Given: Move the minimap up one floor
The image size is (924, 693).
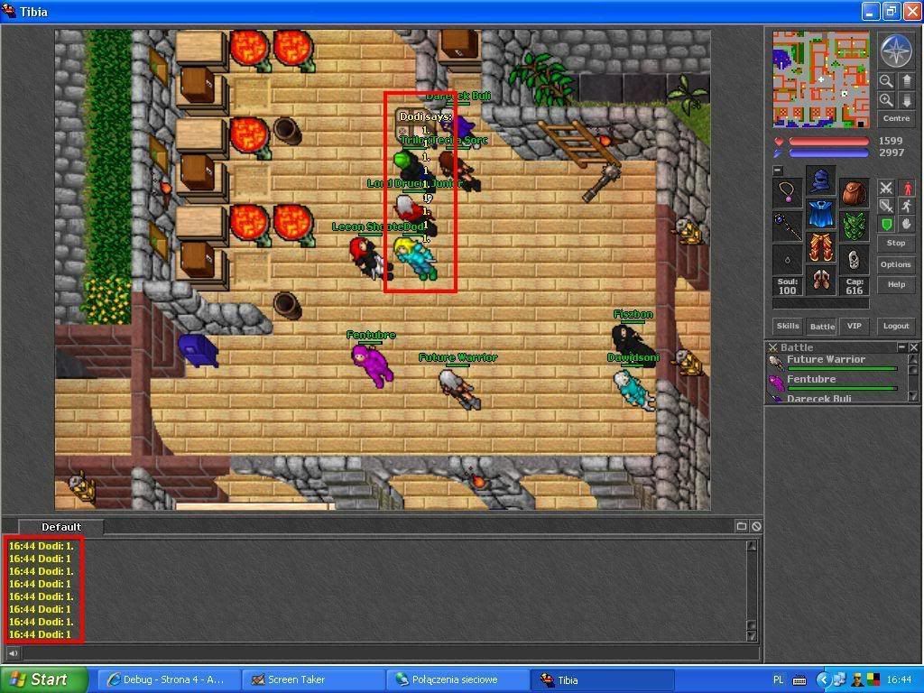Looking at the screenshot, I should click(x=907, y=81).
